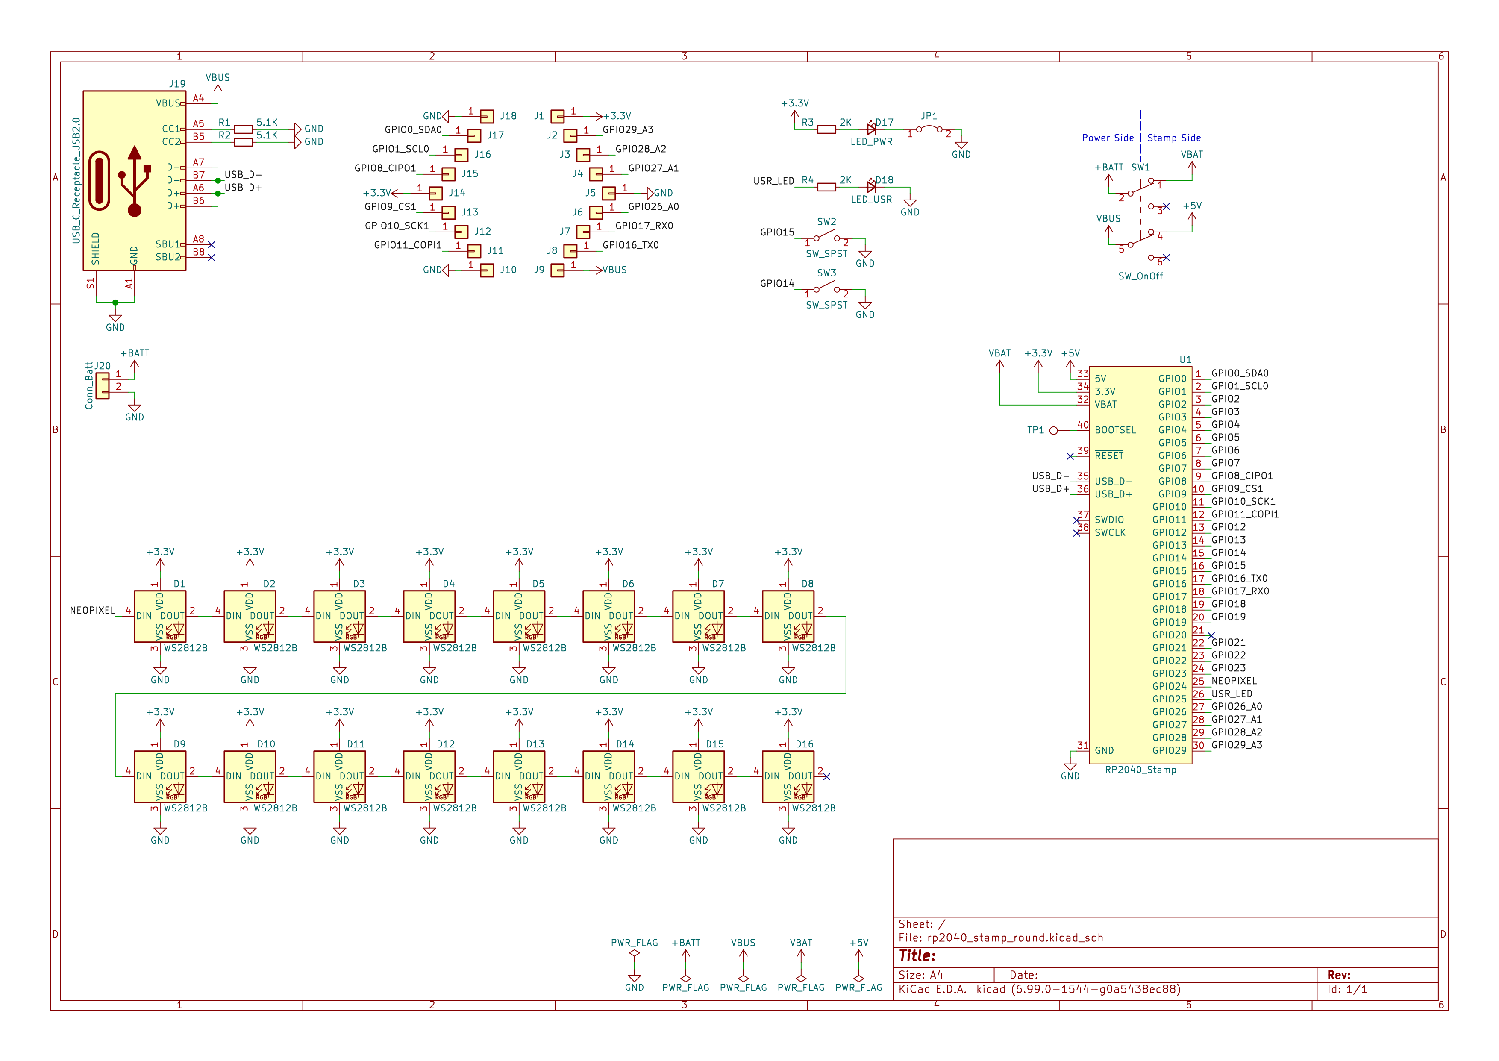Select the R3 2K resistor symbol
Image resolution: width=1499 pixels, height=1061 pixels.
(x=826, y=129)
